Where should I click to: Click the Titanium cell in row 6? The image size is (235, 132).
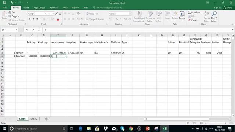tap(21, 56)
